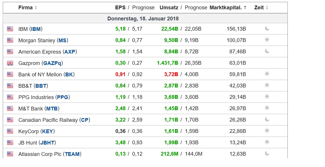
Task: Click the US flag beside KeyCorp
Action: pos(10,131)
